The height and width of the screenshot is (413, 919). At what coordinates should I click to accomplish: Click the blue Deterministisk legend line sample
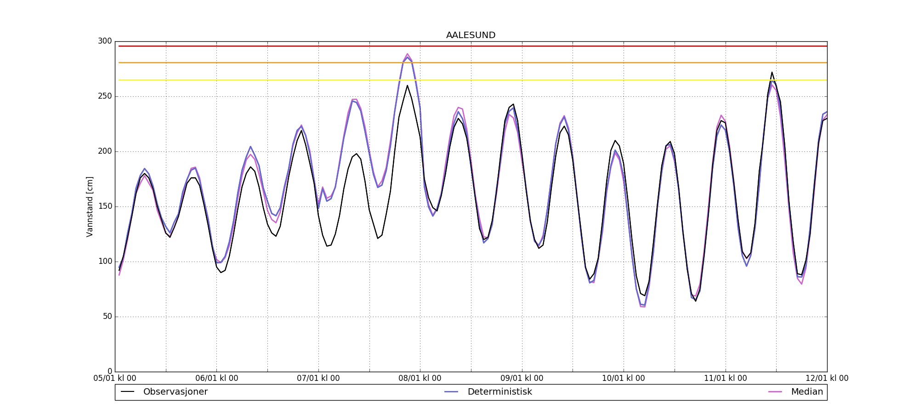pos(451,392)
